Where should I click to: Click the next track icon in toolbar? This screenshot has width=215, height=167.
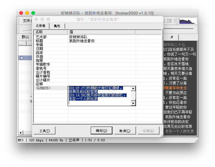coord(169,21)
